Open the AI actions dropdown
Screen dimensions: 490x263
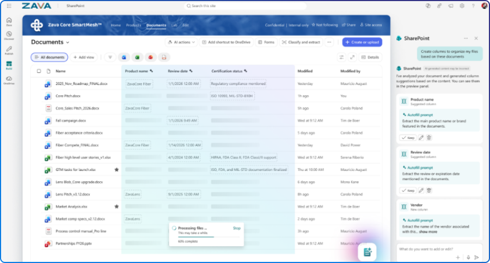point(181,42)
